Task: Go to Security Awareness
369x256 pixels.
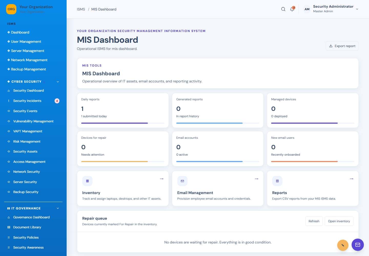Action: 33,247
